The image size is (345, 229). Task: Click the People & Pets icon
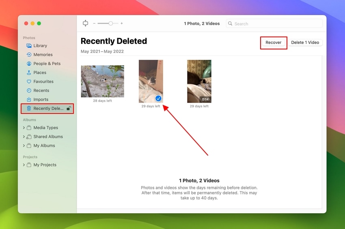coord(29,64)
